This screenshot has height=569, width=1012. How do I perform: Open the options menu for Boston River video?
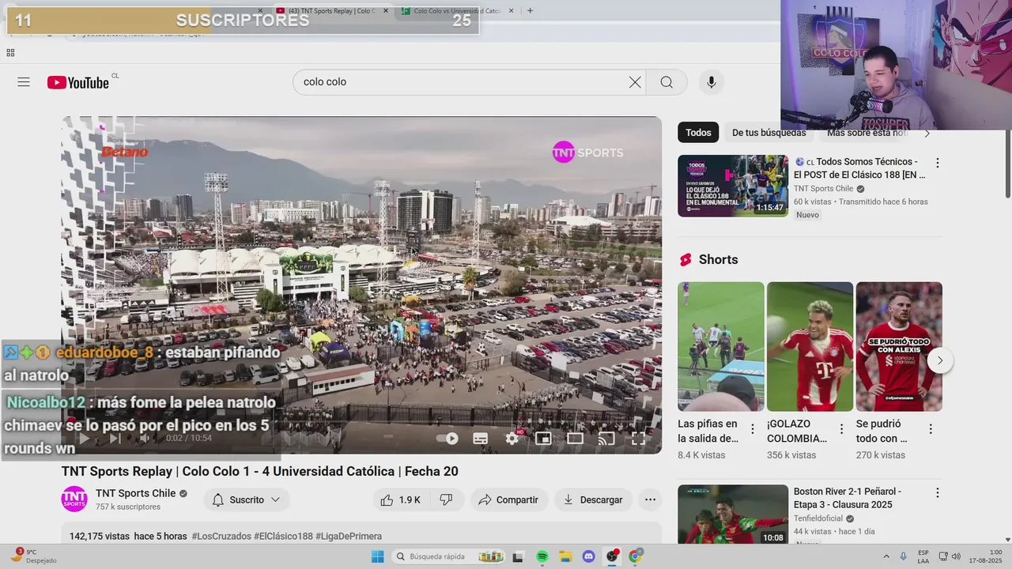[938, 492]
